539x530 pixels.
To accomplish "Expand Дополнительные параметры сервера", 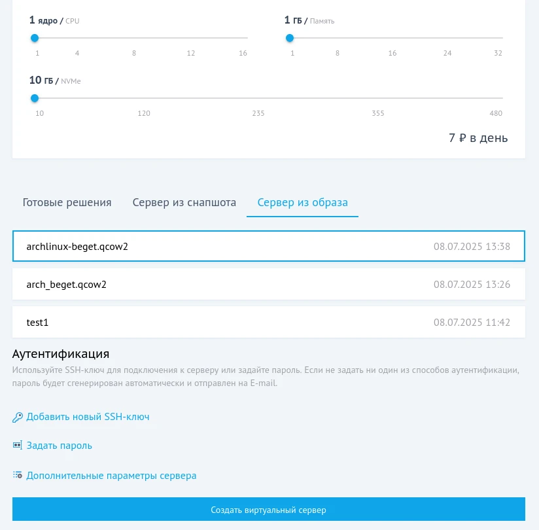I will [111, 476].
